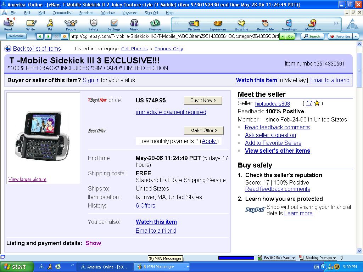Click the 'View larger picture' link
The height and width of the screenshot is (272, 363).
[x=27, y=179]
